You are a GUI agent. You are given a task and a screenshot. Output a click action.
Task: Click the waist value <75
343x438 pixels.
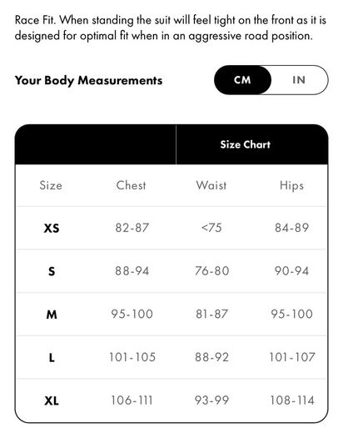click(211, 228)
